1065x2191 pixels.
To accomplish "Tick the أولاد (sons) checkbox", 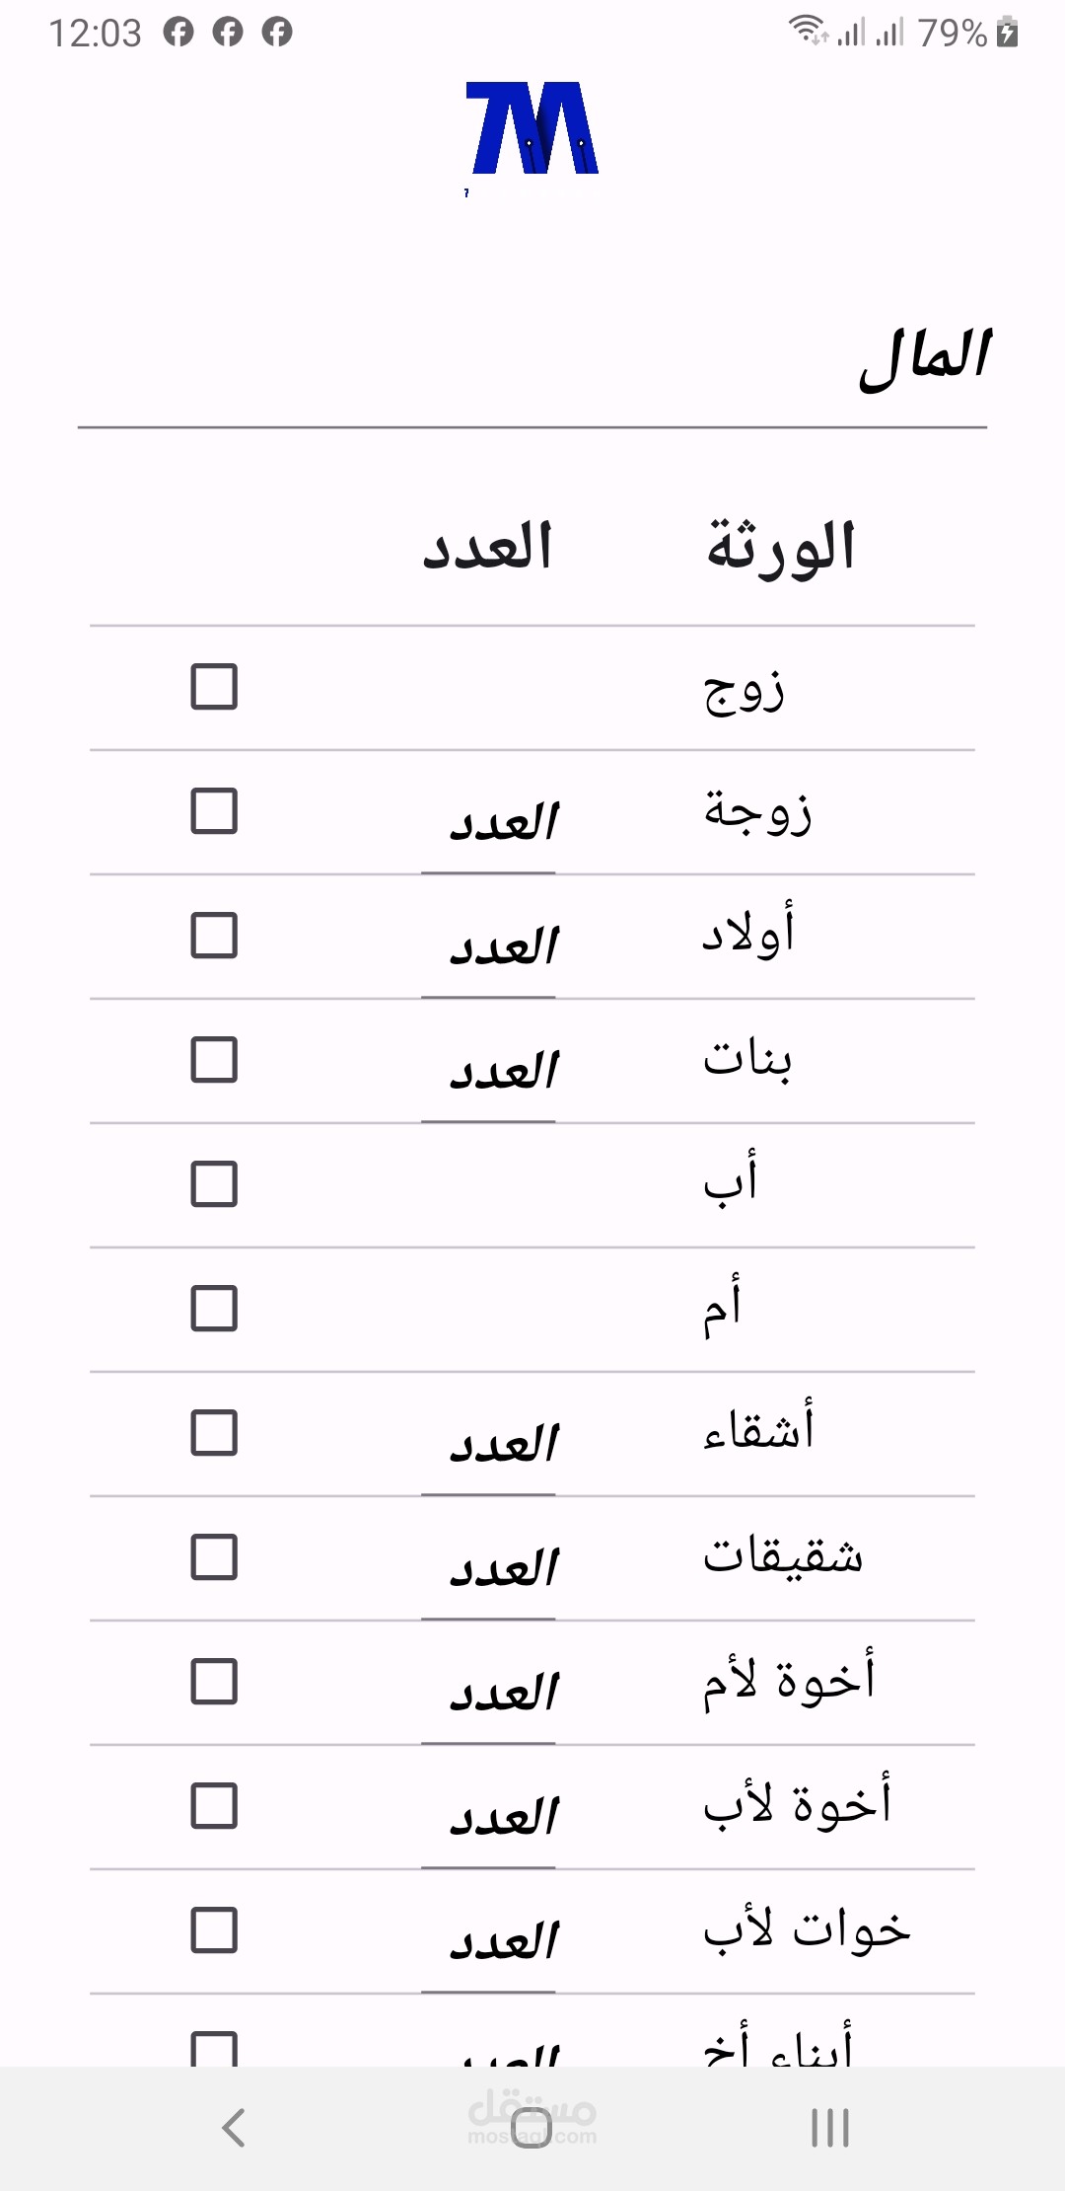I will [214, 936].
